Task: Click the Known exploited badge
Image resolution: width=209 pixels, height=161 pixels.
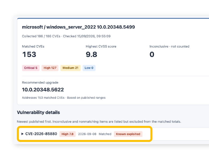Action: [x=128, y=134]
